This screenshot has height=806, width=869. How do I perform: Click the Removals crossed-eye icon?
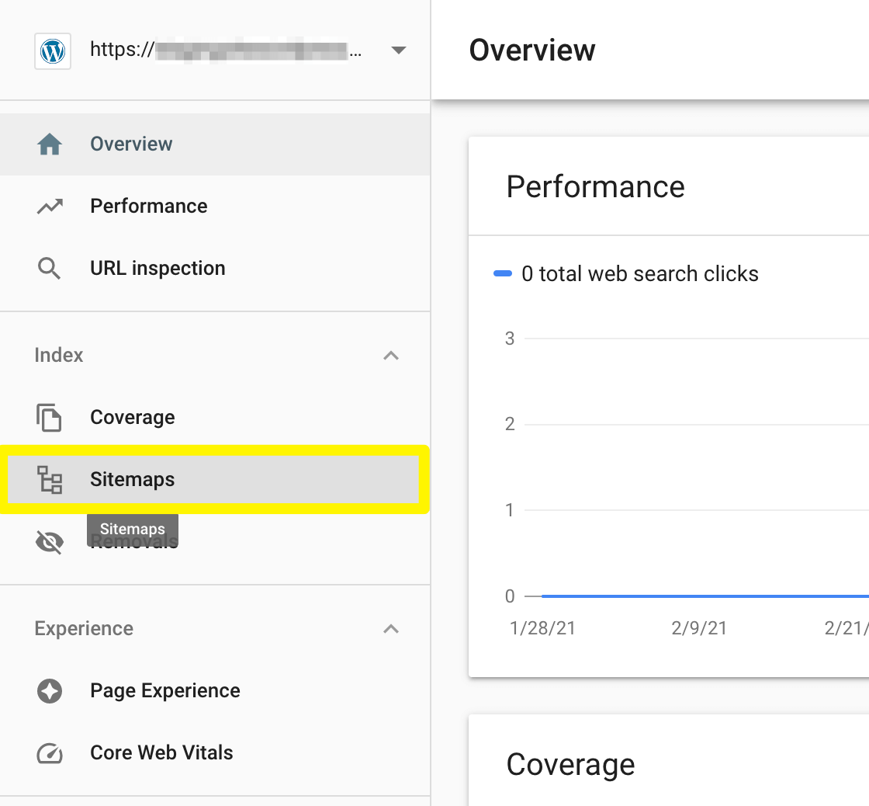coord(50,542)
